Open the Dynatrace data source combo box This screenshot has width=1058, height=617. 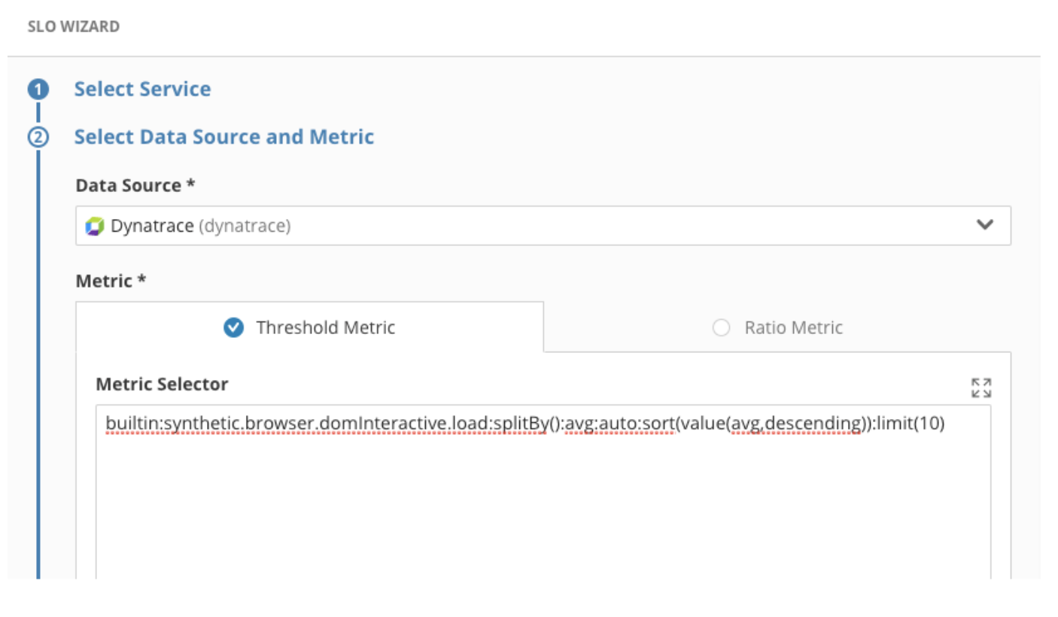[543, 226]
